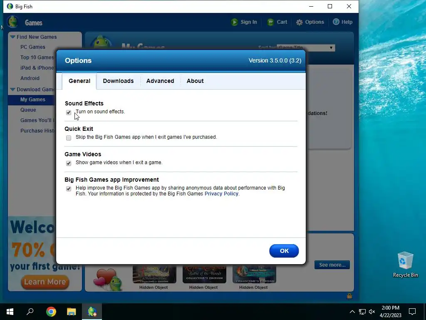Click the See more... button

tap(332, 265)
